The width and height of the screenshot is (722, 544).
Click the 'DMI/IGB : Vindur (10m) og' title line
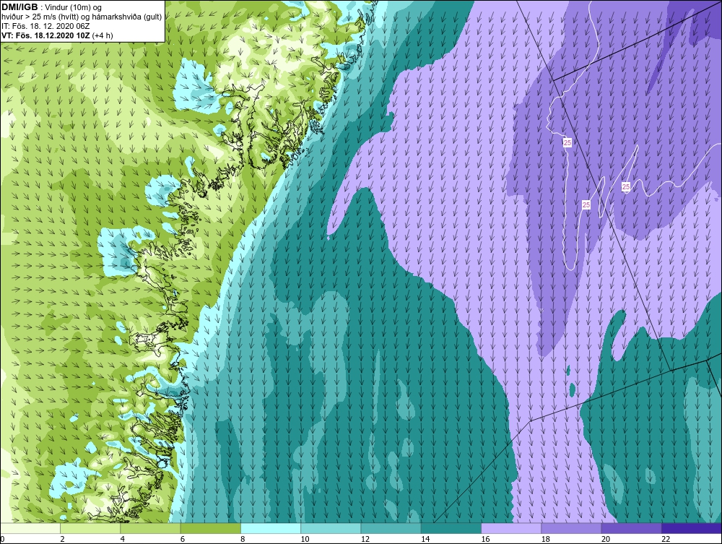(x=51, y=7)
